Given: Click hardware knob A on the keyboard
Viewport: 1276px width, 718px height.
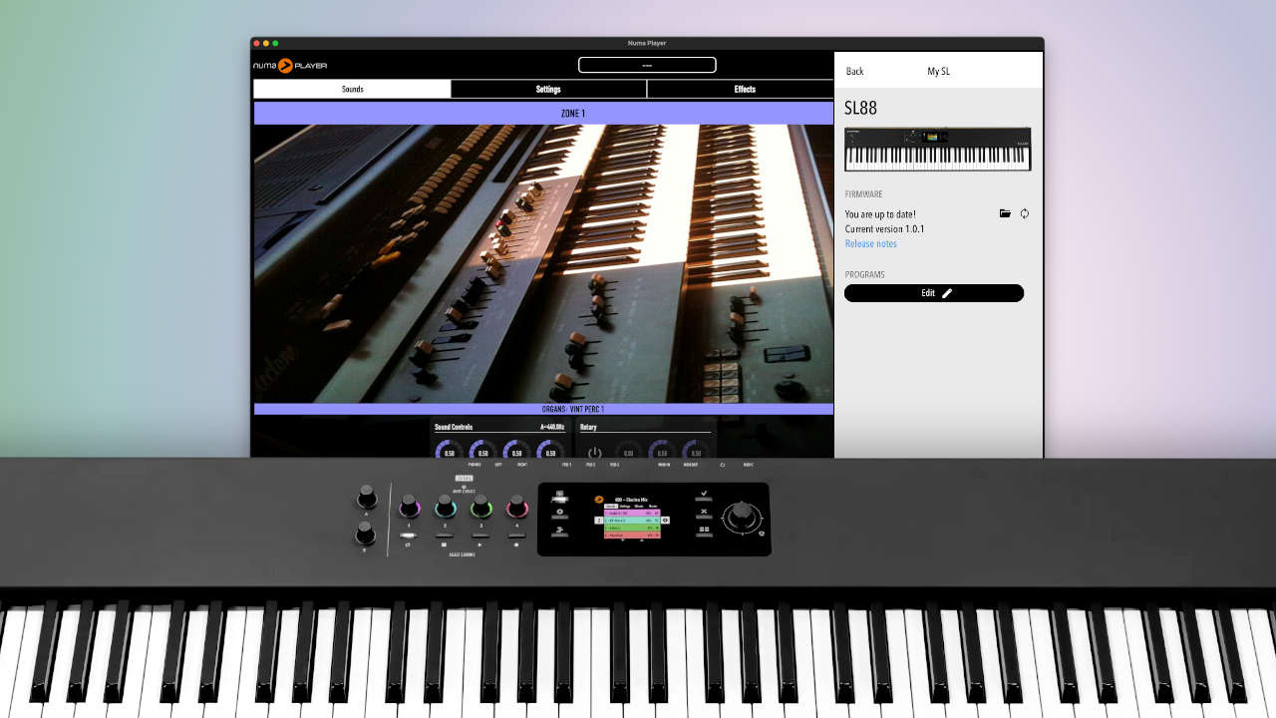Looking at the screenshot, I should point(367,496).
